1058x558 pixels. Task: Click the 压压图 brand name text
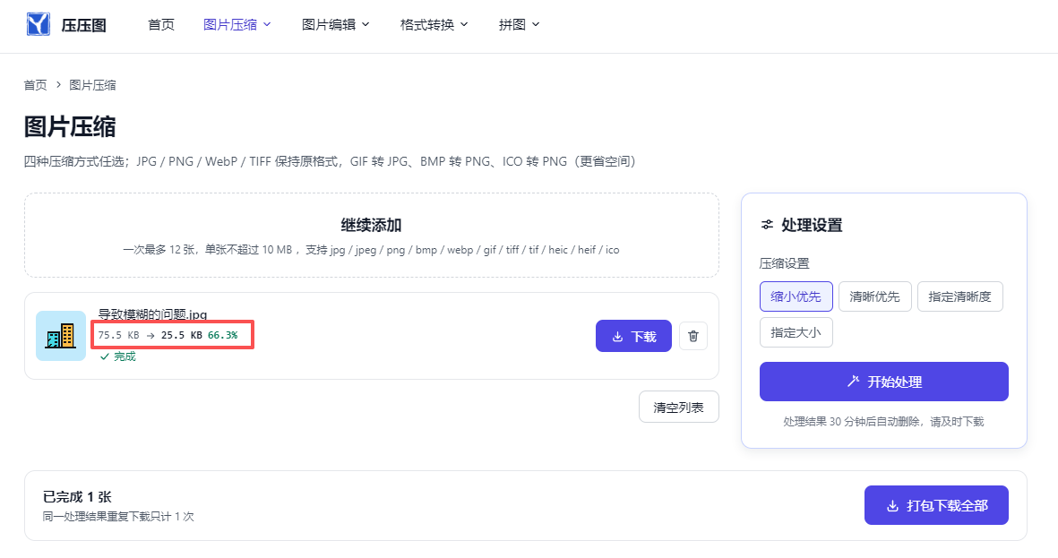pos(83,25)
